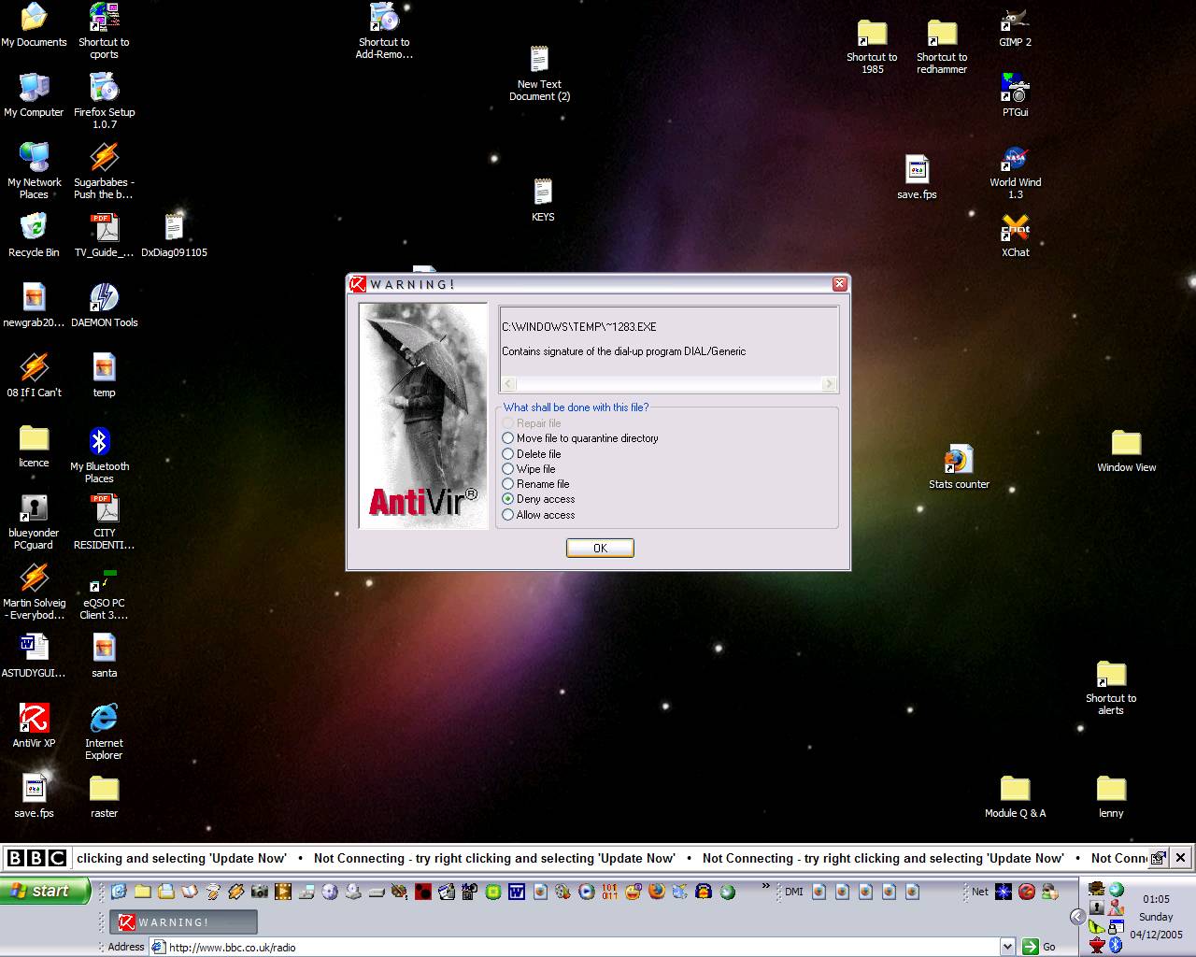Select the Sugababes Winamp file icon

click(104, 171)
